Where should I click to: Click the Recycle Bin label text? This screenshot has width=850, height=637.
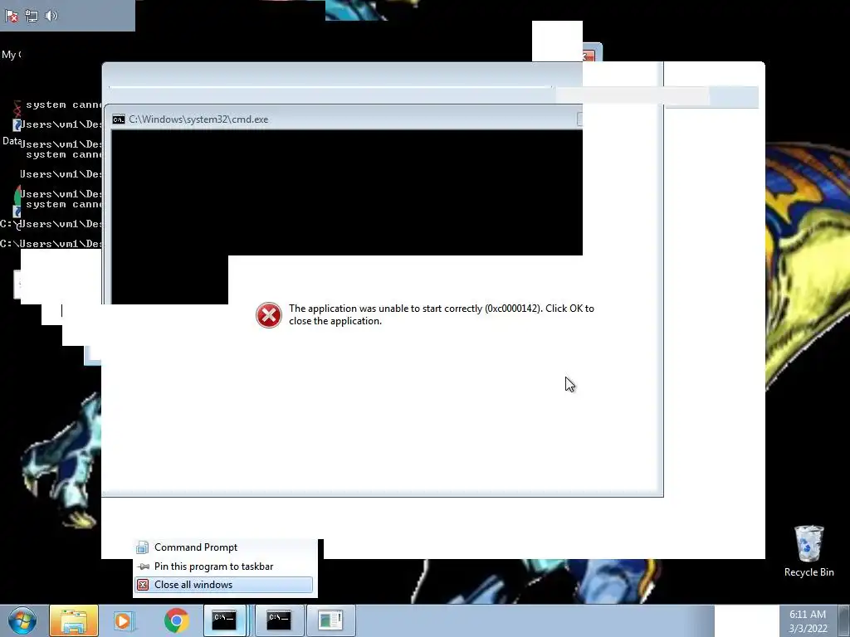tap(808, 572)
